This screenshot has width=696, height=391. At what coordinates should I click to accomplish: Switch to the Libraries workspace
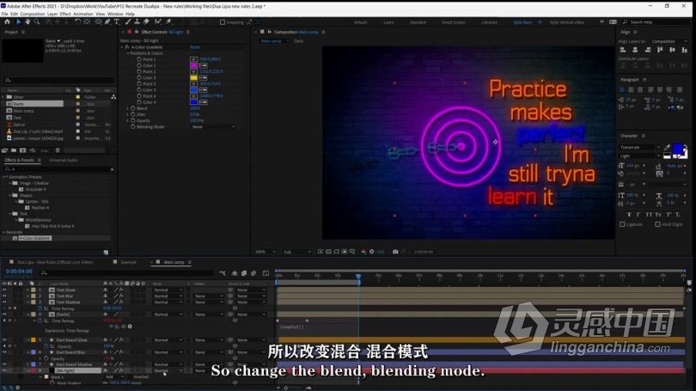pos(489,22)
